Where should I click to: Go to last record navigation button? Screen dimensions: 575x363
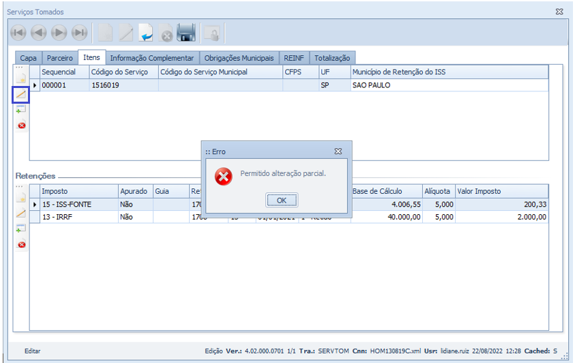[80, 33]
